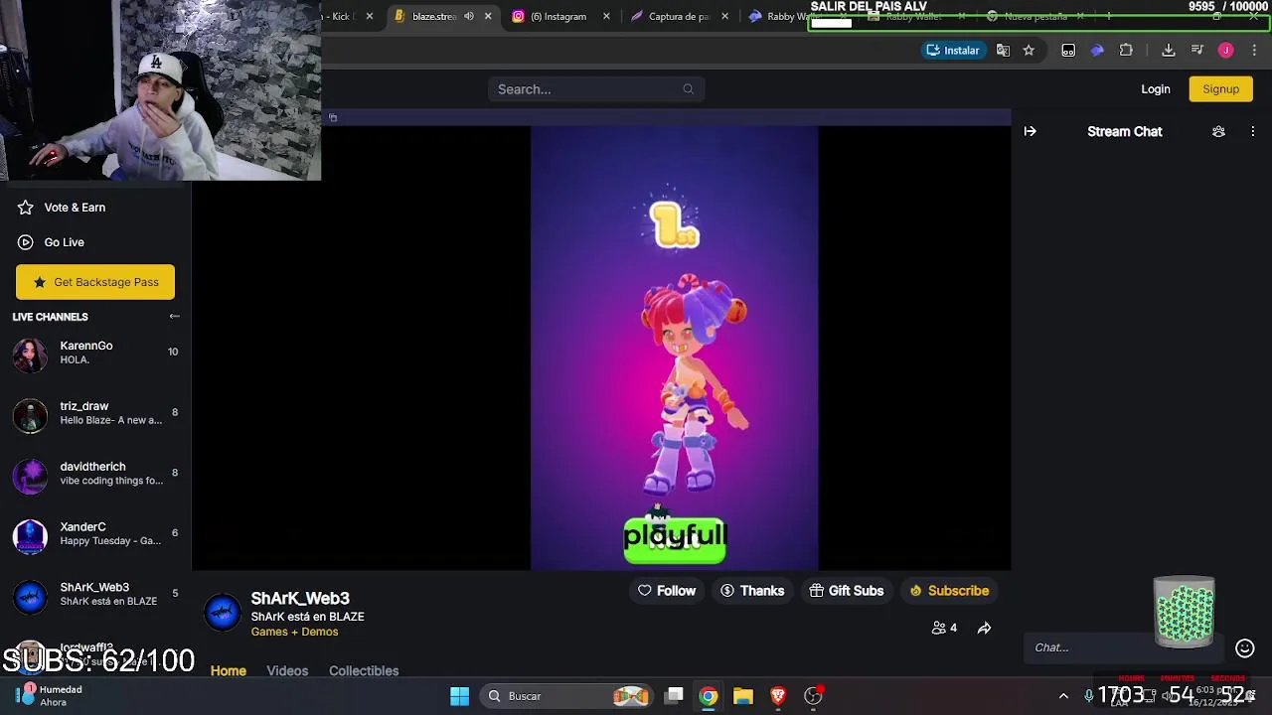
Task: Click the search magnifier icon
Action: click(688, 89)
